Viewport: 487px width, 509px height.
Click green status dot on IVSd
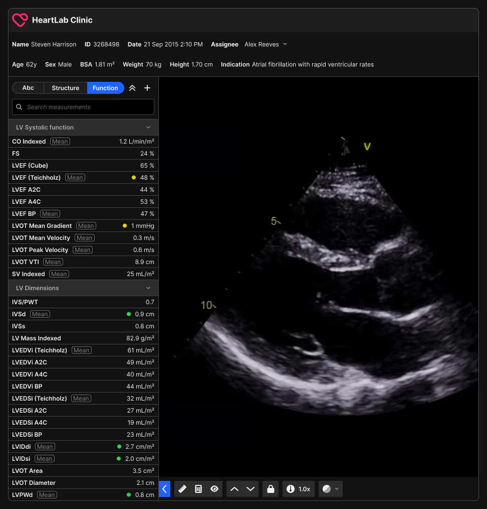tap(129, 314)
